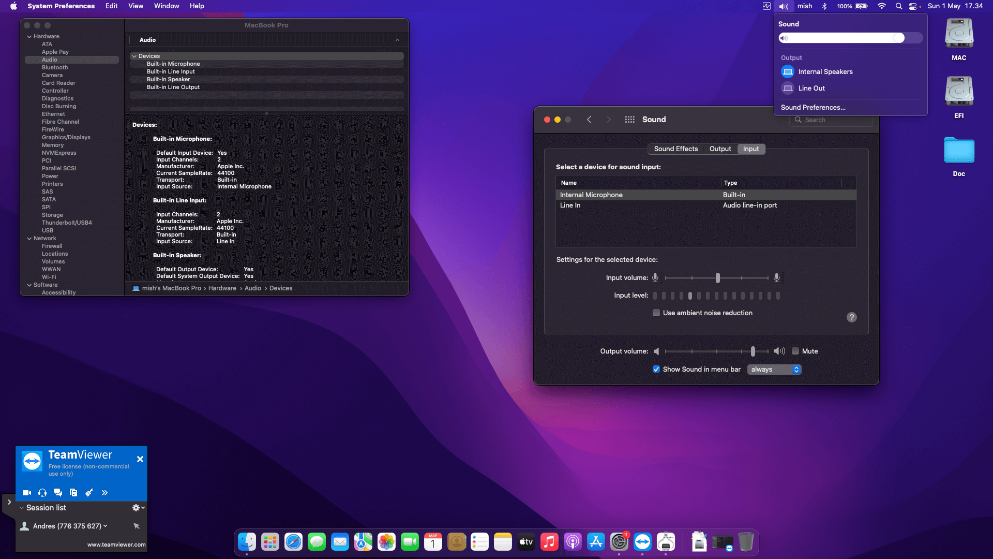The height and width of the screenshot is (559, 993).
Task: Open Podcasts in the Dock
Action: click(573, 542)
